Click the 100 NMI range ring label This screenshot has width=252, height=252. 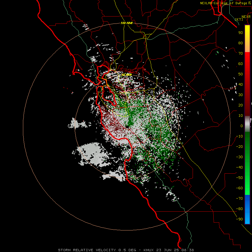pos(127,23)
